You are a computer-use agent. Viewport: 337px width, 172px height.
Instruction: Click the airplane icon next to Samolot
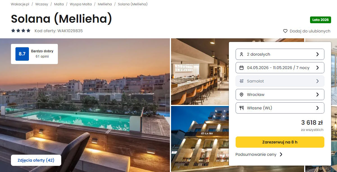[x=242, y=81]
